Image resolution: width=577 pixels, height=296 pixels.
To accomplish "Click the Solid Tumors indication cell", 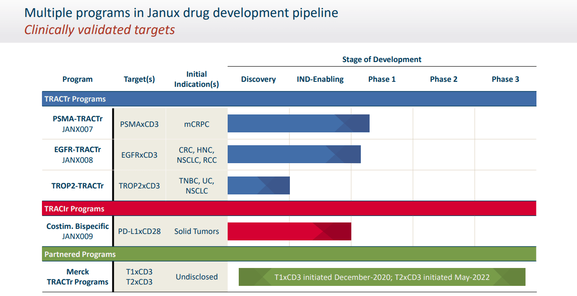I will [x=196, y=231].
